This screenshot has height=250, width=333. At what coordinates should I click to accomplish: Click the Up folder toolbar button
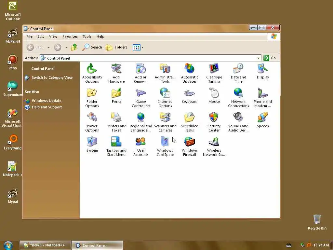point(74,47)
